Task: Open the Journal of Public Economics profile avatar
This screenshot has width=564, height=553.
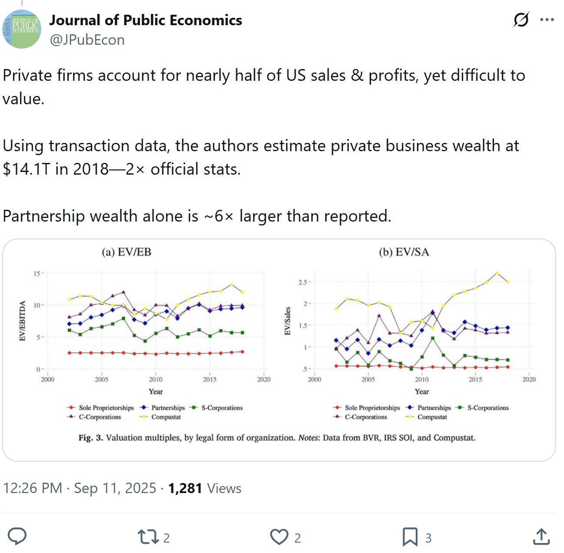Action: tap(22, 29)
